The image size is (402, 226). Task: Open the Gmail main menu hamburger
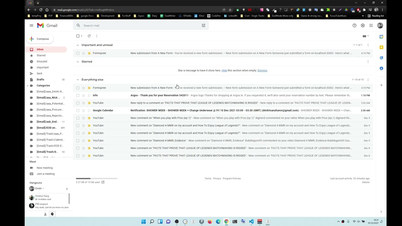coord(31,25)
